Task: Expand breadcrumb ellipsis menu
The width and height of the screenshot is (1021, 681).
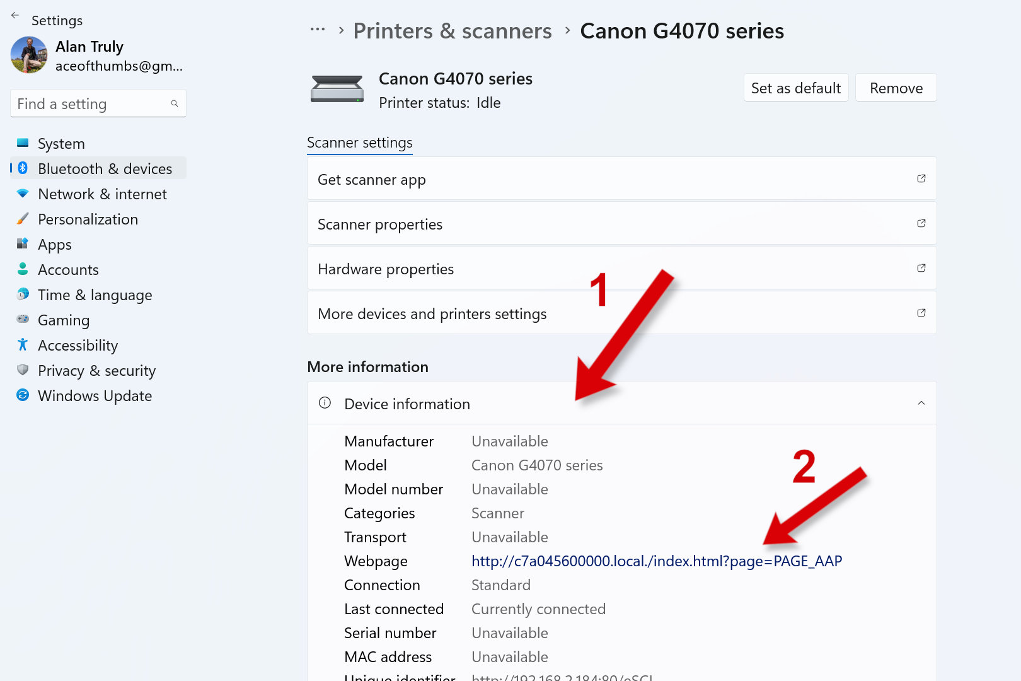Action: [x=318, y=30]
